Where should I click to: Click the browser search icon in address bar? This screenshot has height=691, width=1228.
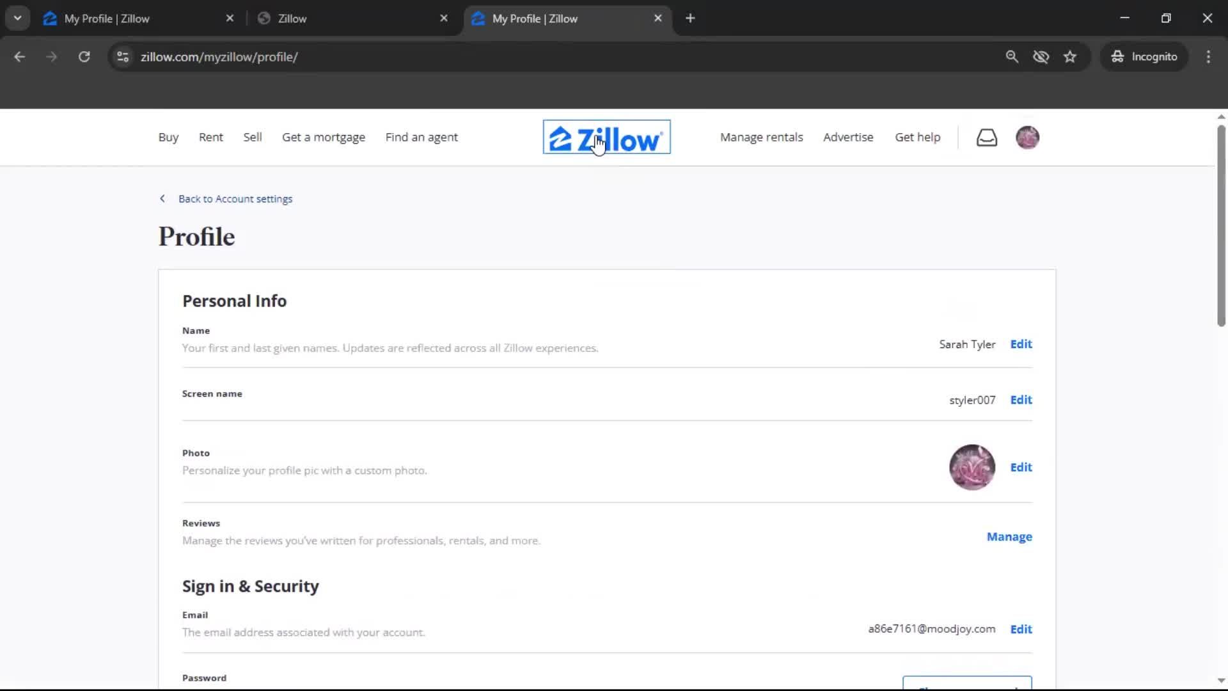(x=1012, y=56)
